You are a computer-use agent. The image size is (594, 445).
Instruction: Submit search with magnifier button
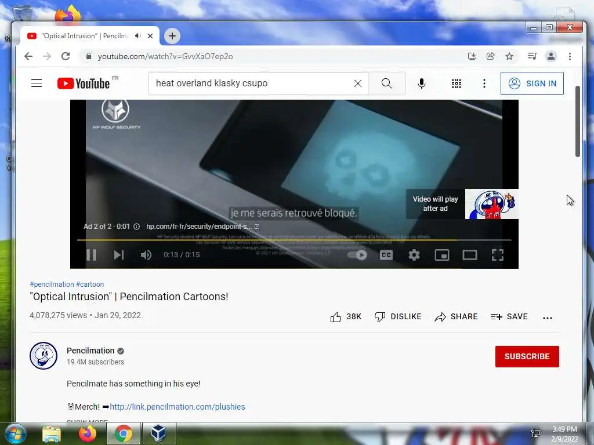387,83
